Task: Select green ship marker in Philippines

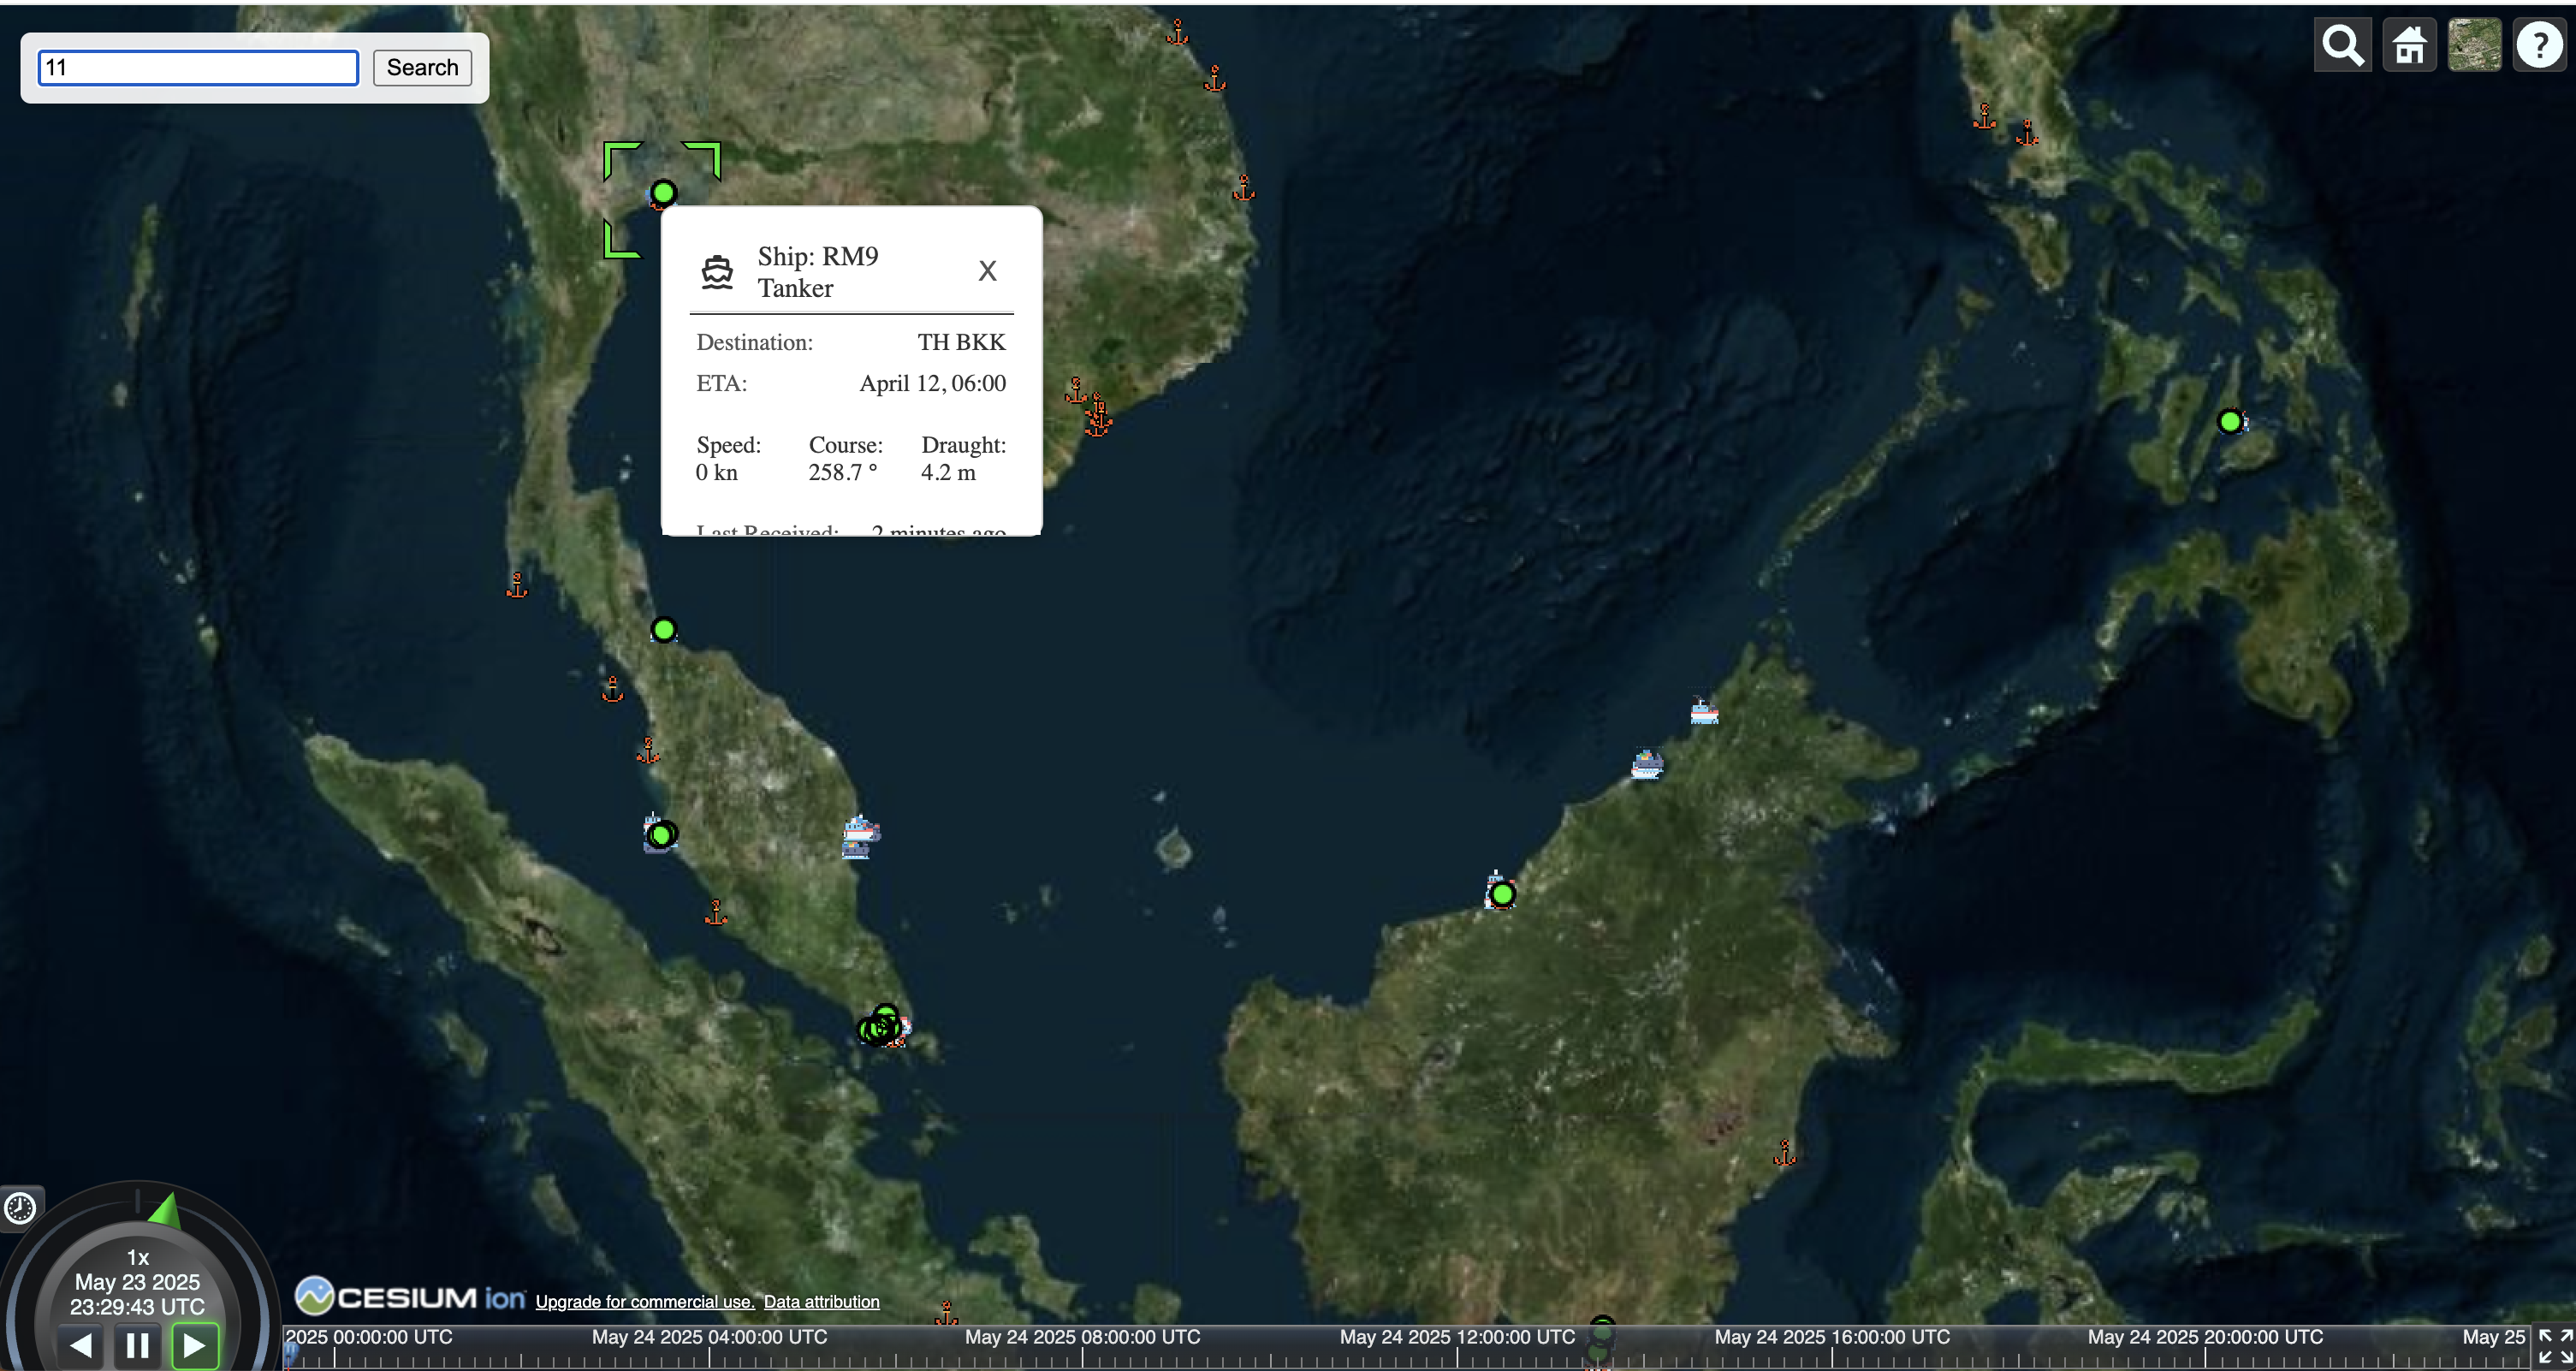Action: 2229,421
